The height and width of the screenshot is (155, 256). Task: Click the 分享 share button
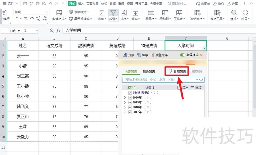click(x=232, y=4)
